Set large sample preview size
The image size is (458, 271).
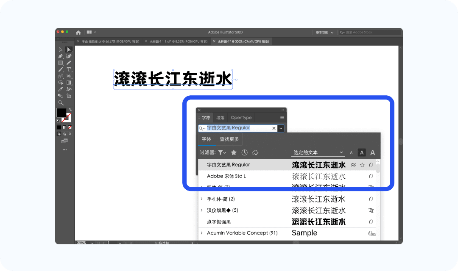tap(373, 152)
